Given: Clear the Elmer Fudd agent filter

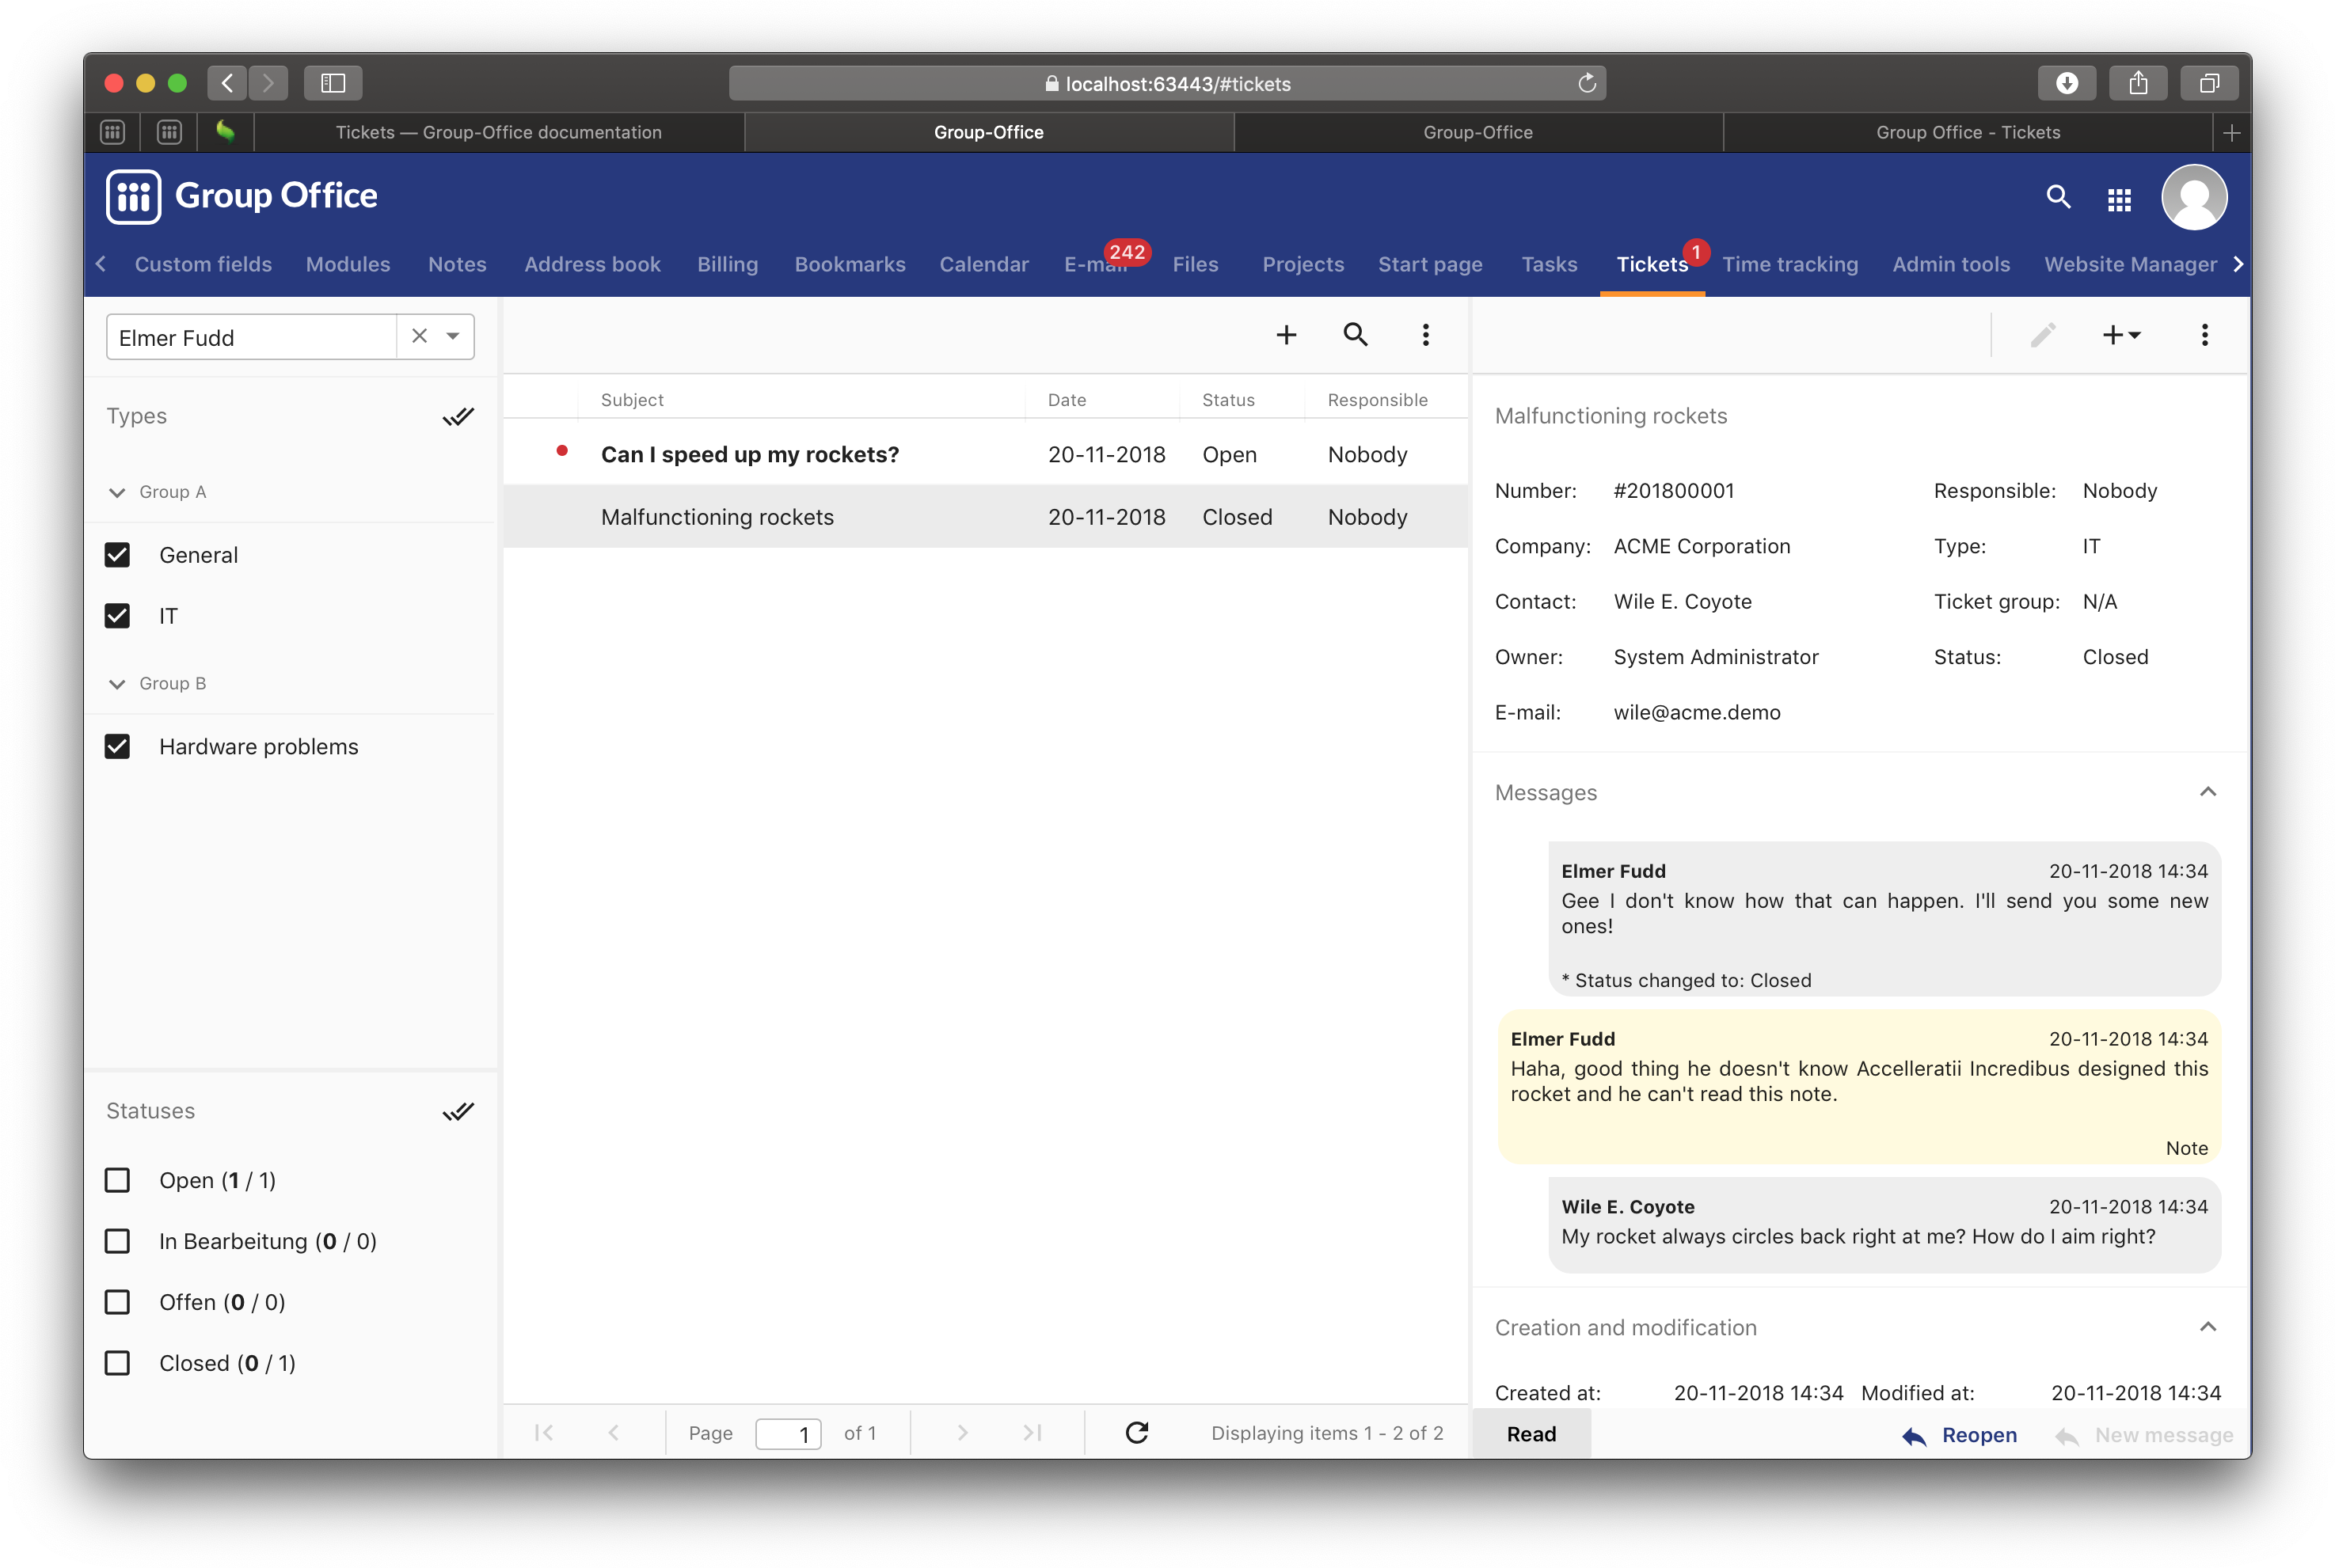Looking at the screenshot, I should pos(419,336).
